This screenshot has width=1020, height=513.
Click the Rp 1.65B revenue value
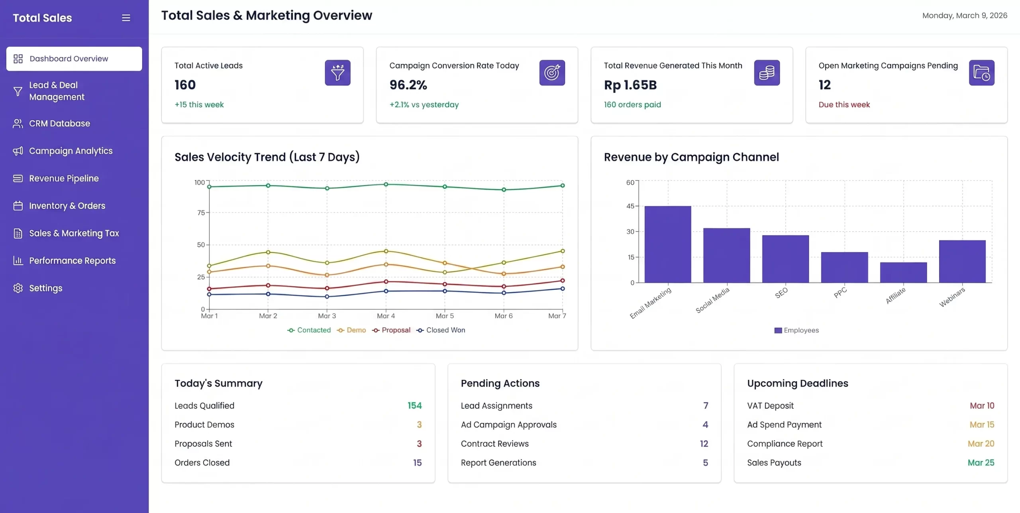[630, 85]
